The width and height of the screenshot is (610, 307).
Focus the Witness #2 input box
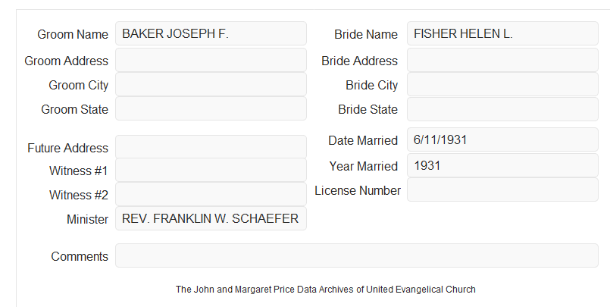[211, 194]
